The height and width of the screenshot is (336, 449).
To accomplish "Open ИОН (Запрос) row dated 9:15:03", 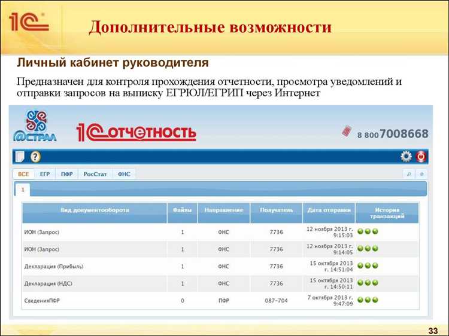I will point(220,232).
